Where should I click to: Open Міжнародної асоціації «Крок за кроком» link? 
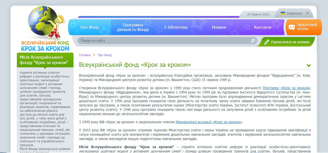pyautogui.click(x=209, y=122)
